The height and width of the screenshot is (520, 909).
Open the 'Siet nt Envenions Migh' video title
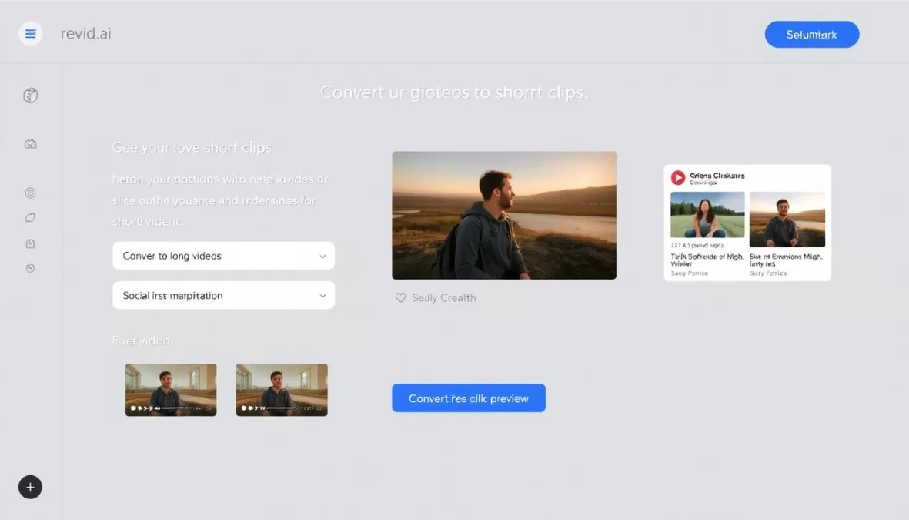coord(786,260)
